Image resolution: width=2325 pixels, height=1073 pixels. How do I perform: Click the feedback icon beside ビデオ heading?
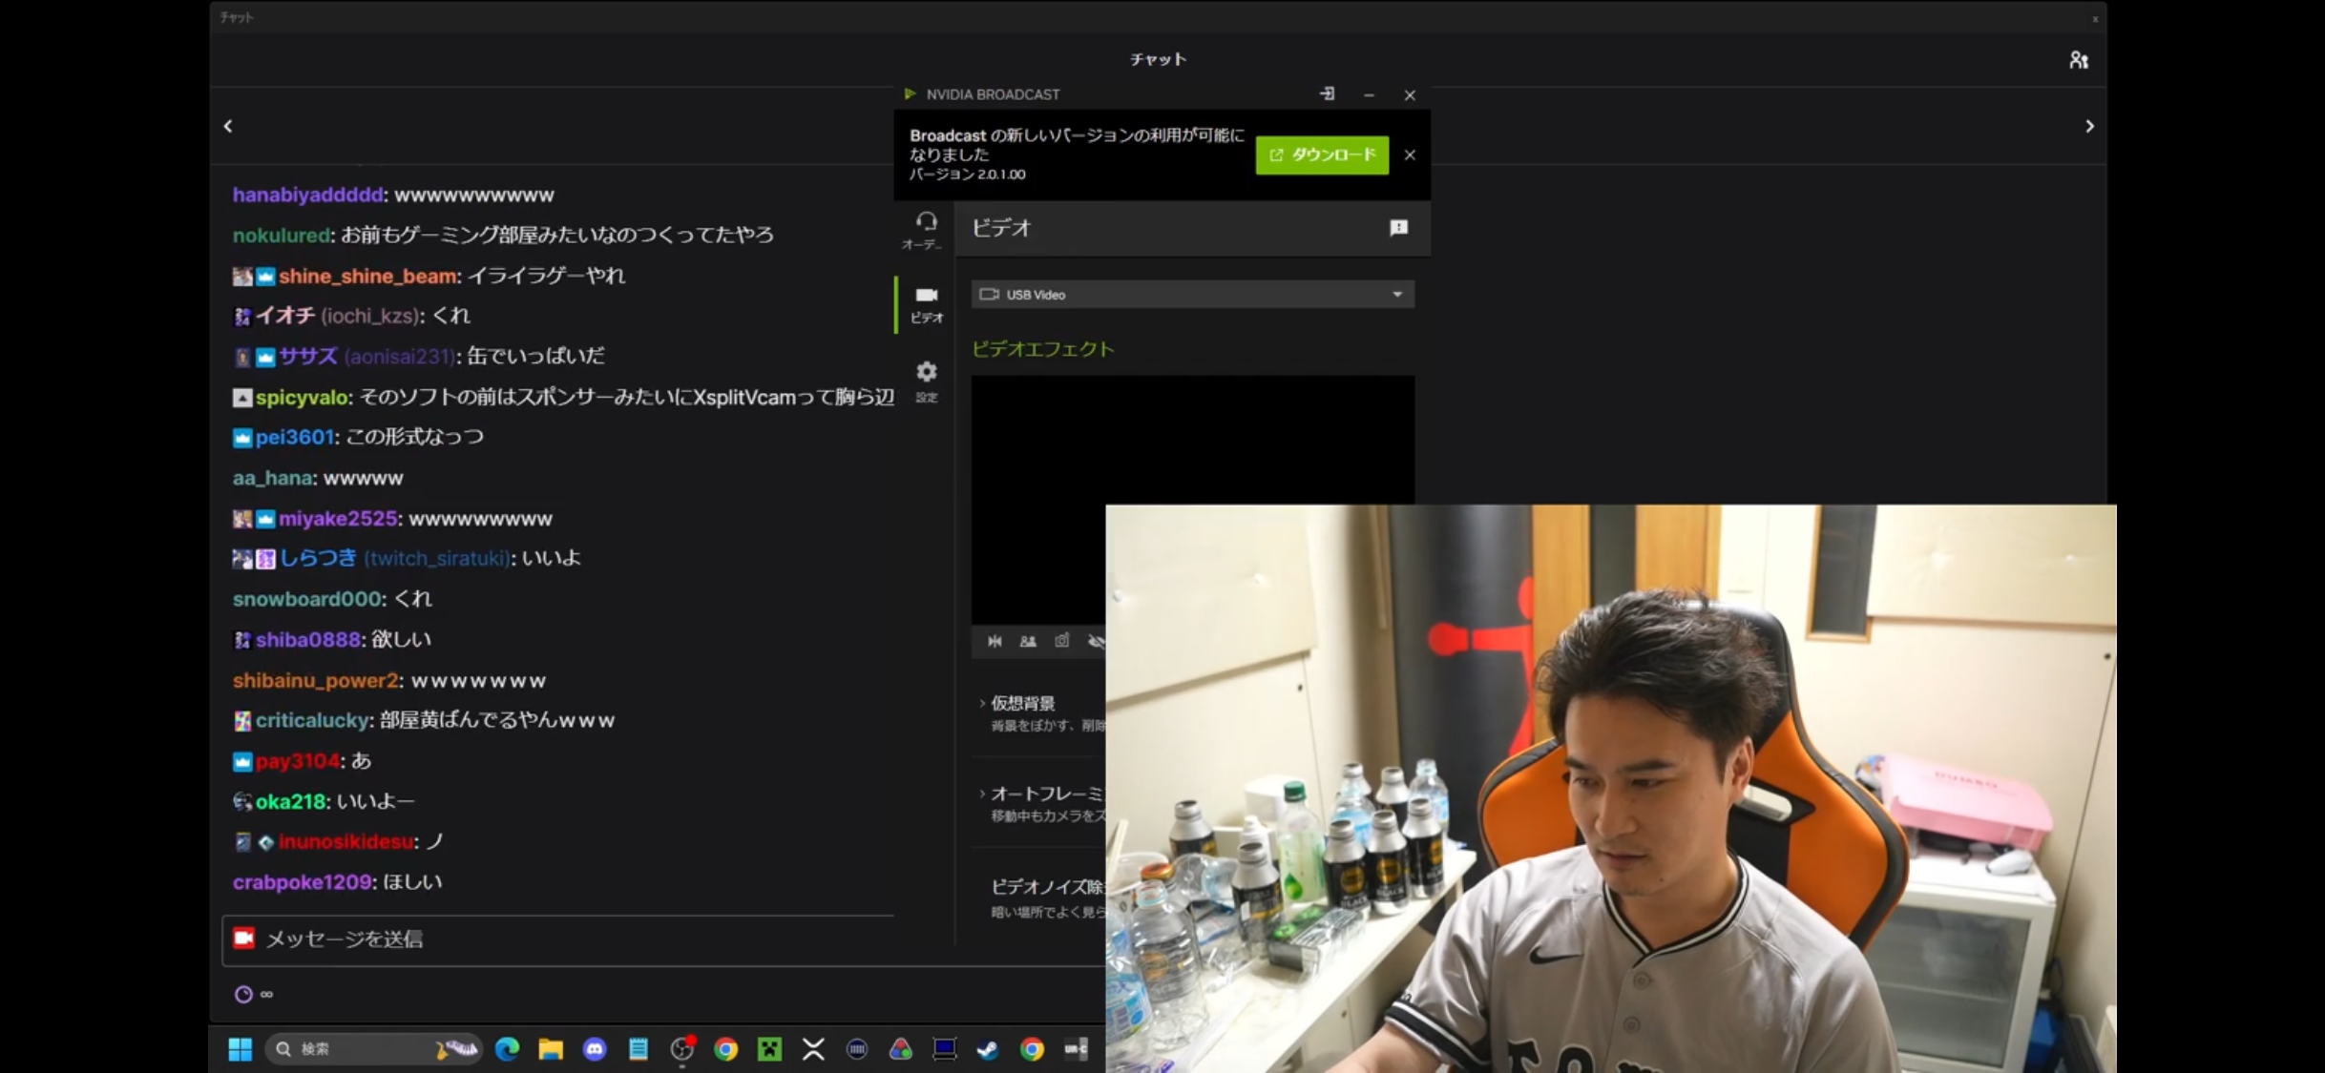click(x=1398, y=227)
